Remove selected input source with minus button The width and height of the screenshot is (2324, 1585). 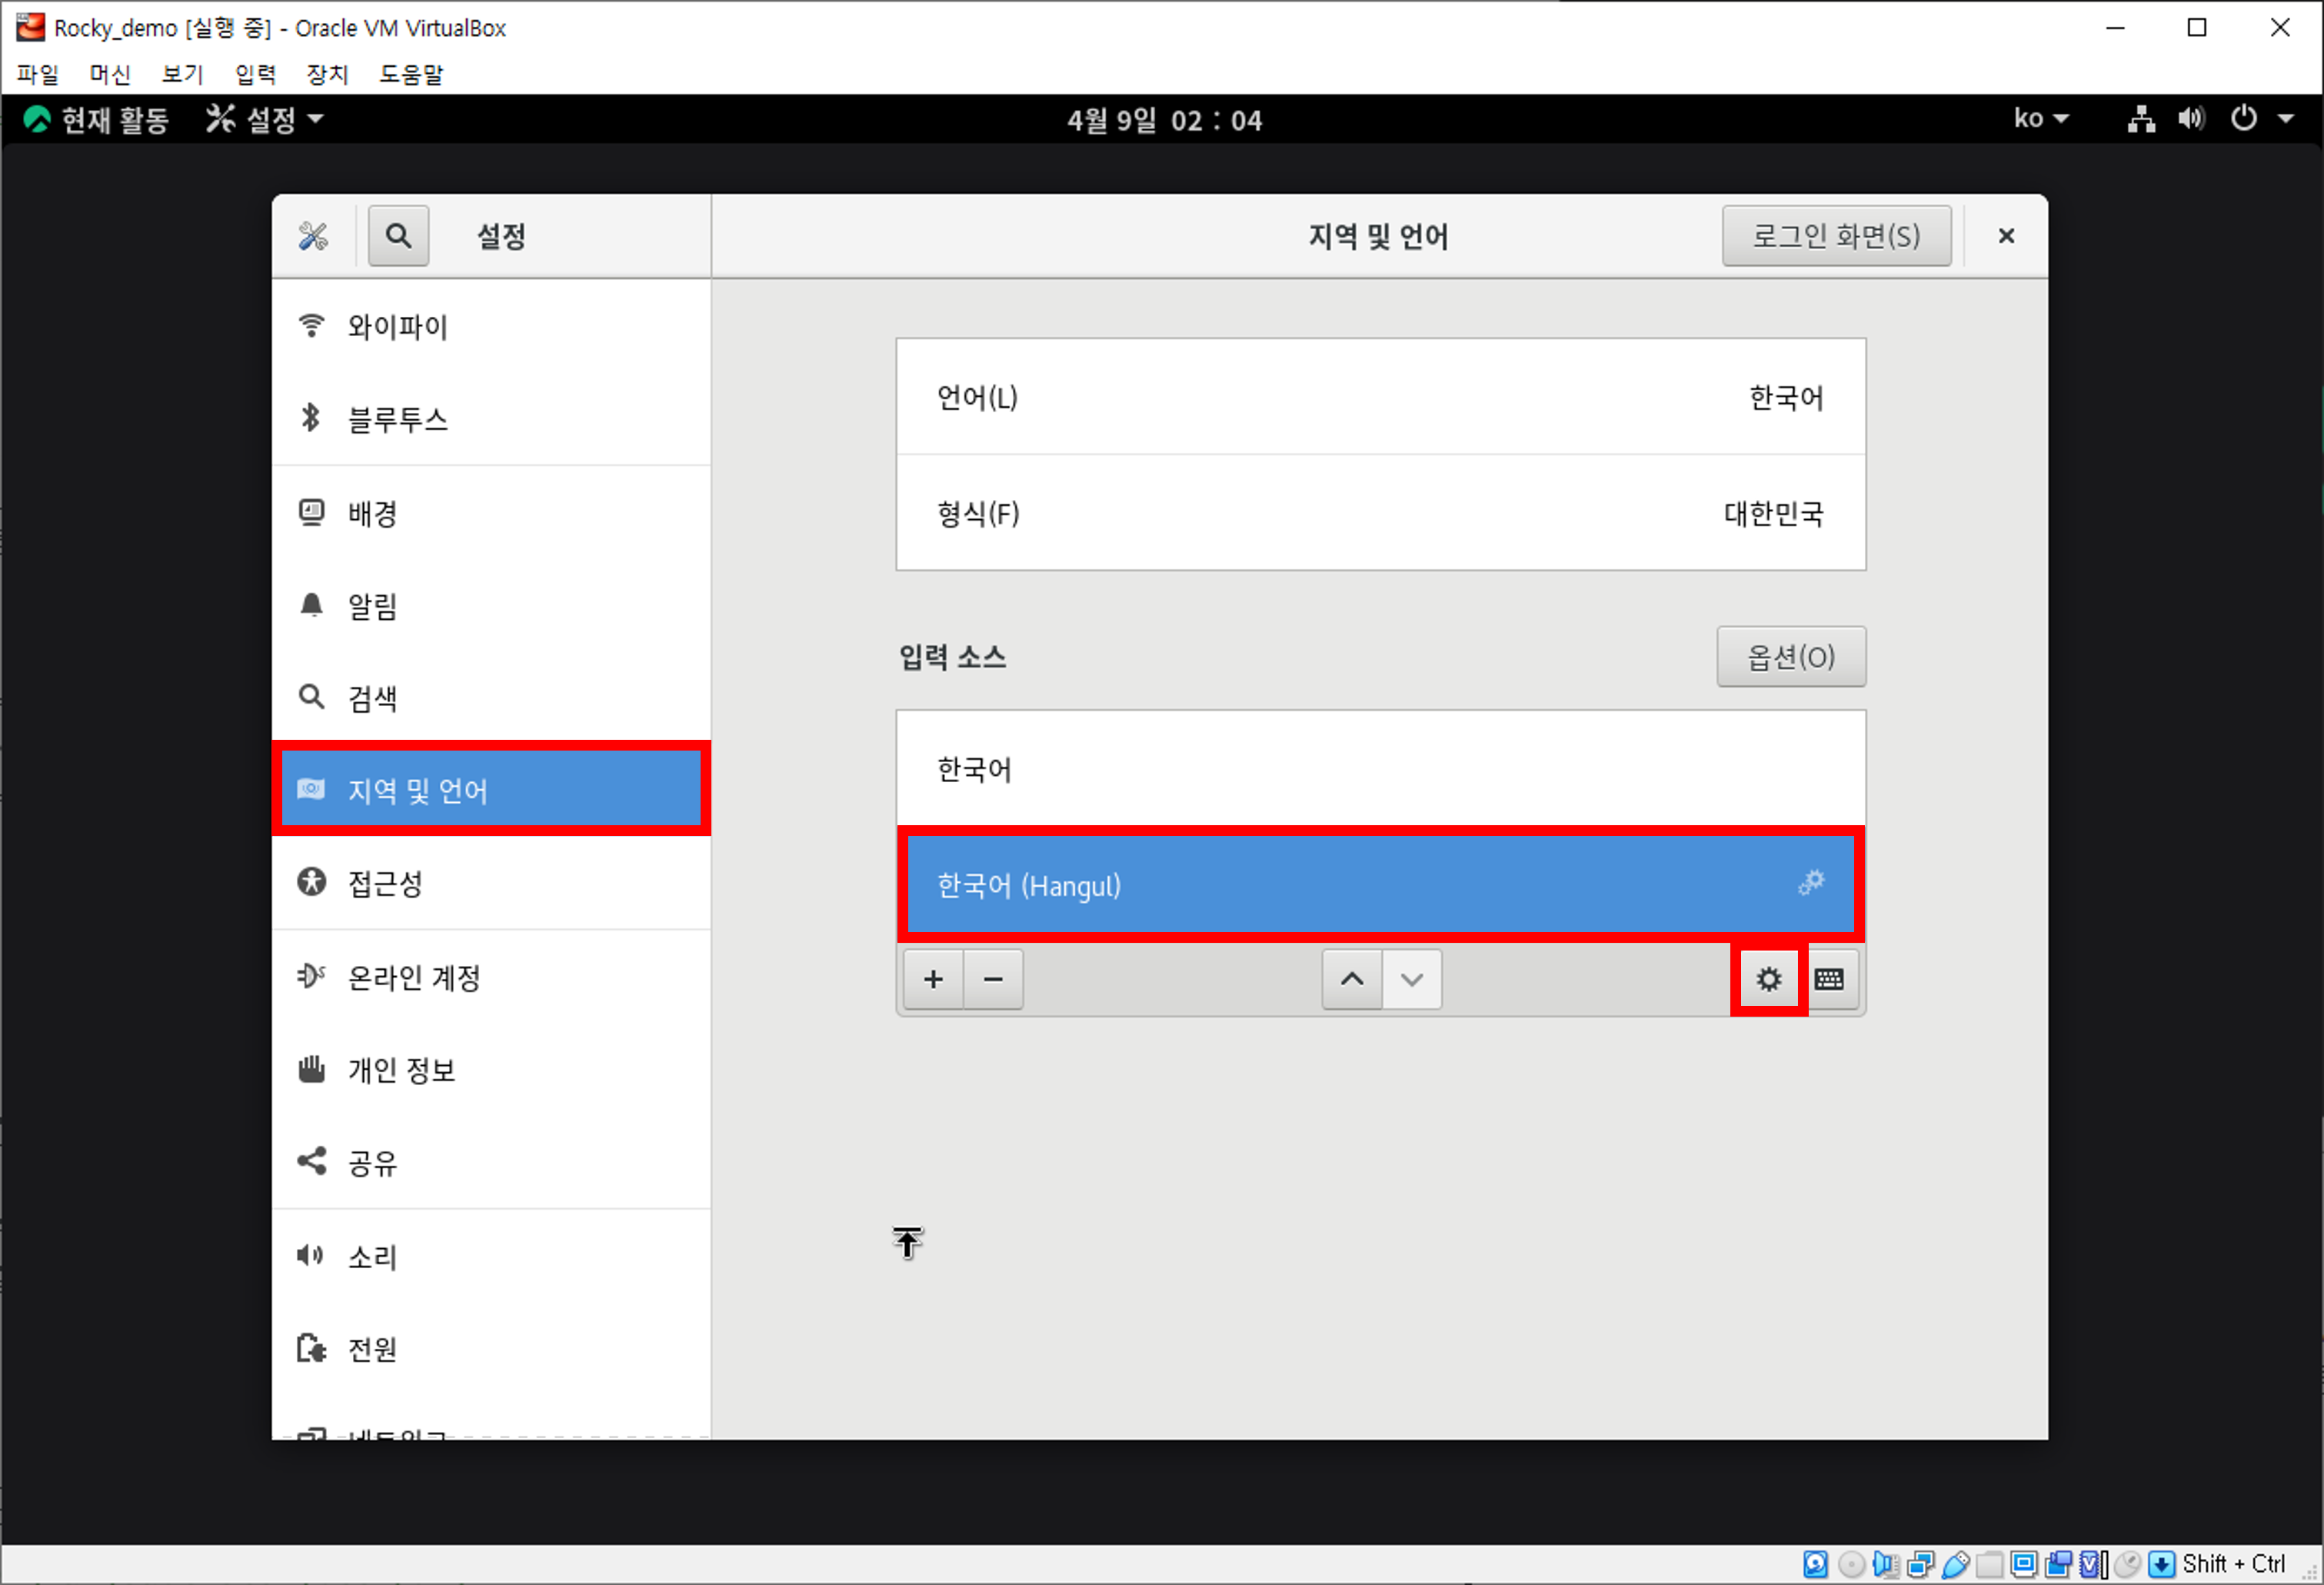click(993, 979)
